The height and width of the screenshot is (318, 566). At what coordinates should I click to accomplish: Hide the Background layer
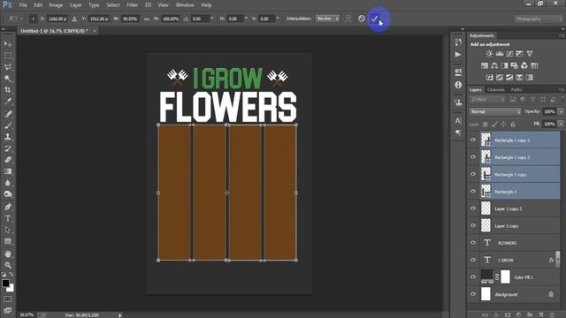tap(473, 294)
